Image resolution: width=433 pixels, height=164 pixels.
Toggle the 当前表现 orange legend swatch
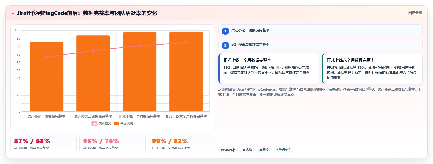(116, 123)
